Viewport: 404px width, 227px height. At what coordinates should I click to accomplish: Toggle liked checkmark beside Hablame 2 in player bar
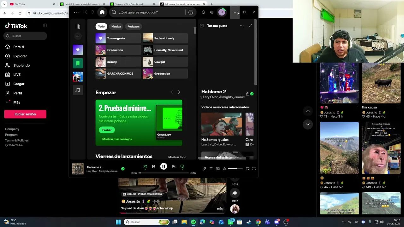pyautogui.click(x=123, y=169)
